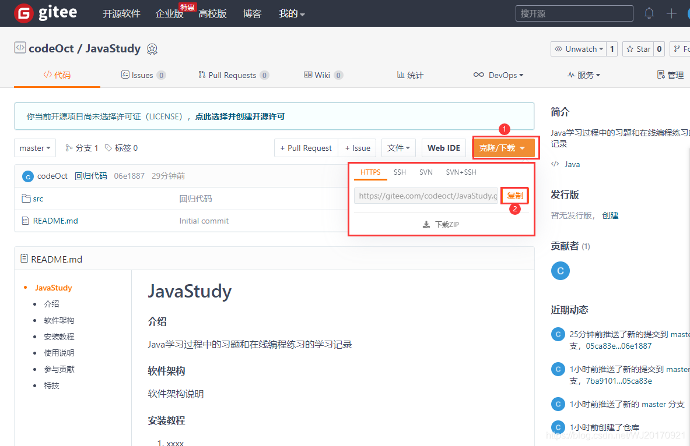Click 参与贡献 in README outline
690x446 pixels.
coord(59,369)
